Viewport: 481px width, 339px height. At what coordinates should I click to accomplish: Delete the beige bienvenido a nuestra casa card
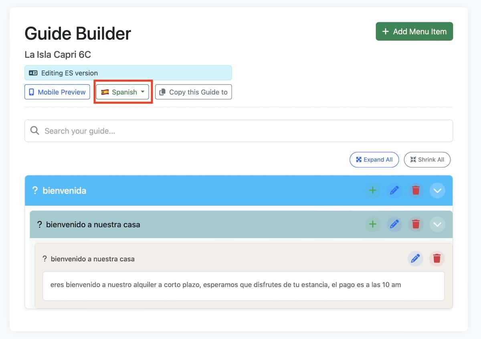[x=437, y=258]
